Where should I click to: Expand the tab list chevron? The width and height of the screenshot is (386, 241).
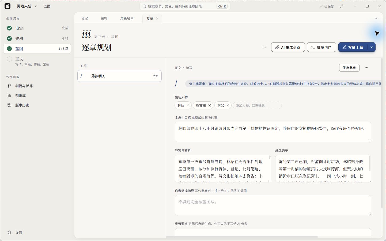[376, 18]
